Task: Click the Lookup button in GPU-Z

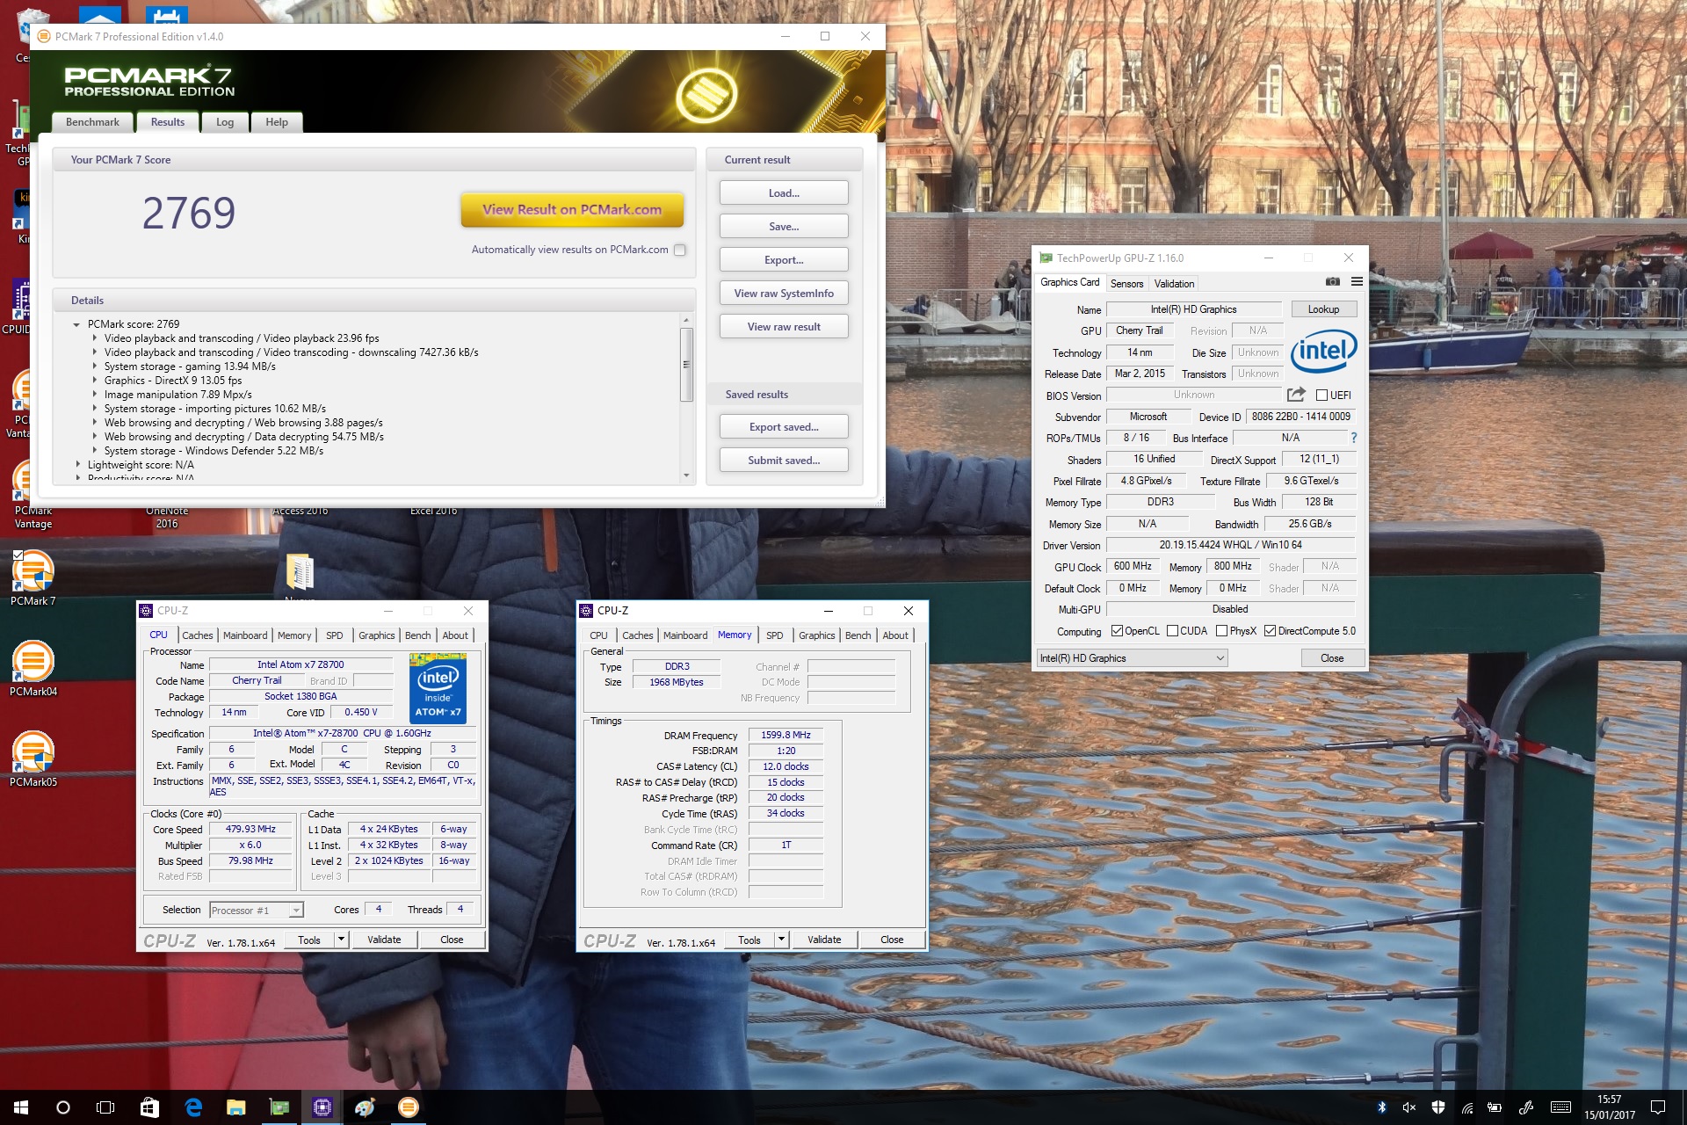Action: coord(1323,309)
